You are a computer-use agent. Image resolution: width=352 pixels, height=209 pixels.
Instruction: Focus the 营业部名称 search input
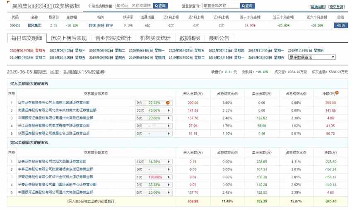point(221,6)
